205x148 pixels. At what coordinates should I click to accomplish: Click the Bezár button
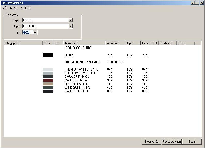(x=192, y=142)
